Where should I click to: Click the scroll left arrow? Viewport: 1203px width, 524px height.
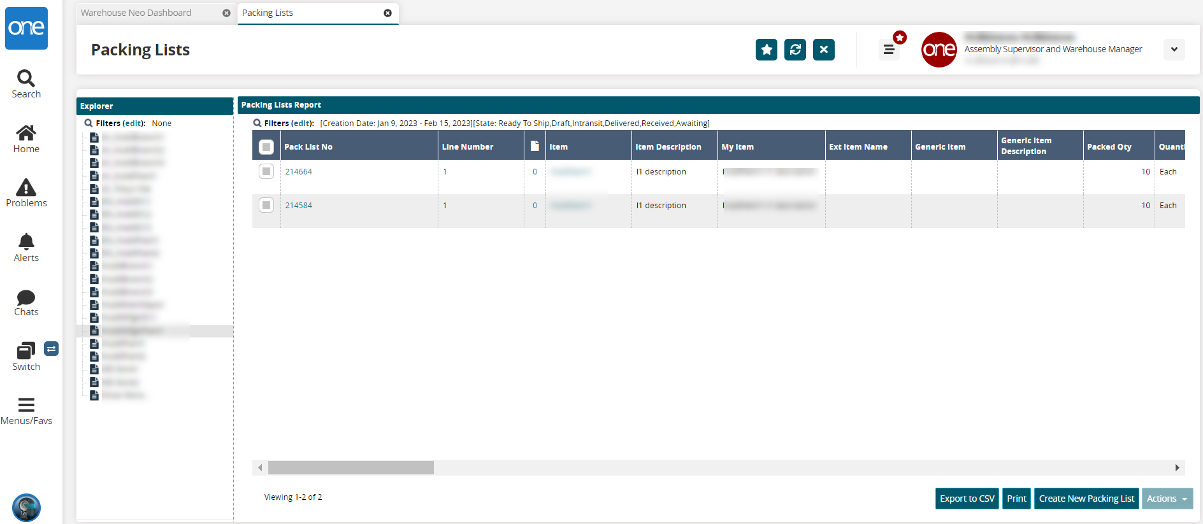[x=260, y=468]
